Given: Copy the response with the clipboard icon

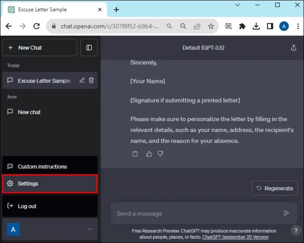Looking at the screenshot, I should 135,154.
